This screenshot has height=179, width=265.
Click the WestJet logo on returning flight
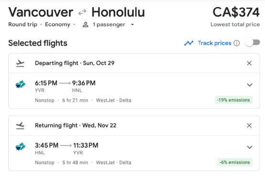pyautogui.click(x=21, y=147)
